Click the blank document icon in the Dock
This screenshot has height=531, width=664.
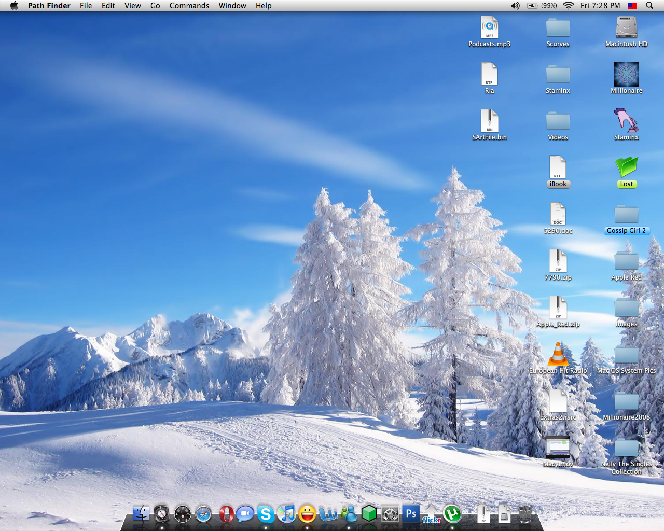coord(504,514)
